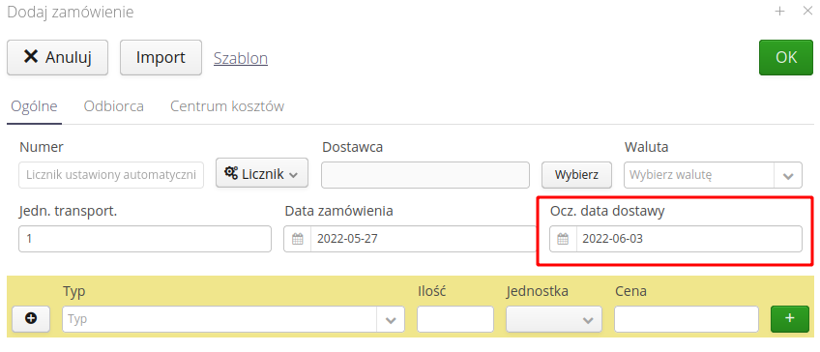The height and width of the screenshot is (352, 820).
Task: Click the green plus button to add item
Action: click(790, 318)
